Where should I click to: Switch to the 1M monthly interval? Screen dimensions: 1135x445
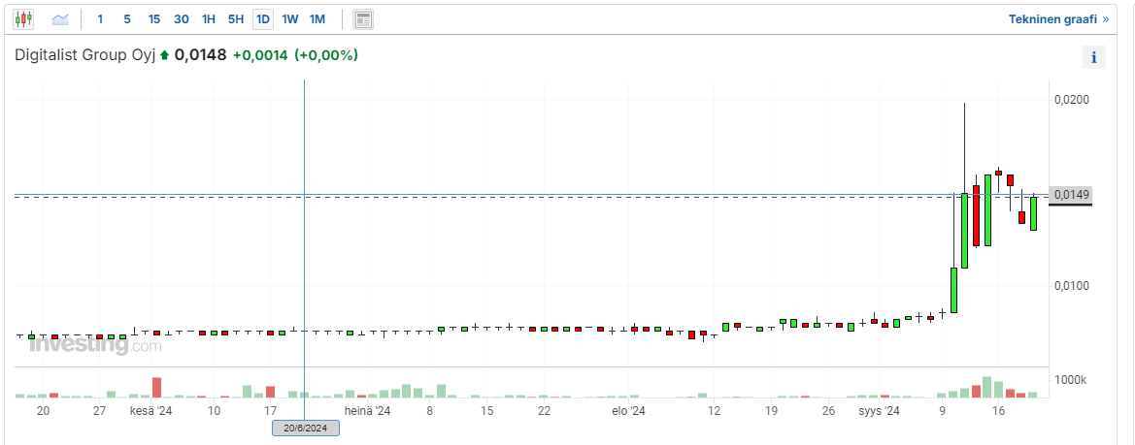click(x=317, y=19)
